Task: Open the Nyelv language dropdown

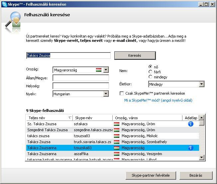Action: tap(106, 94)
